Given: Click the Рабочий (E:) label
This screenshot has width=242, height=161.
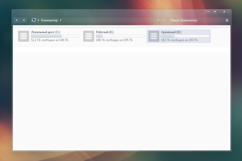Looking at the screenshot, I should [105, 32].
